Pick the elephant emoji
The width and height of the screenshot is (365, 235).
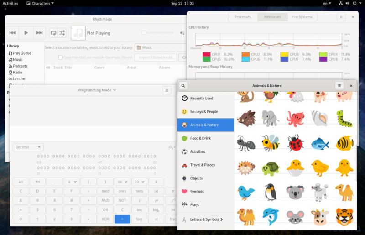[x=270, y=118]
